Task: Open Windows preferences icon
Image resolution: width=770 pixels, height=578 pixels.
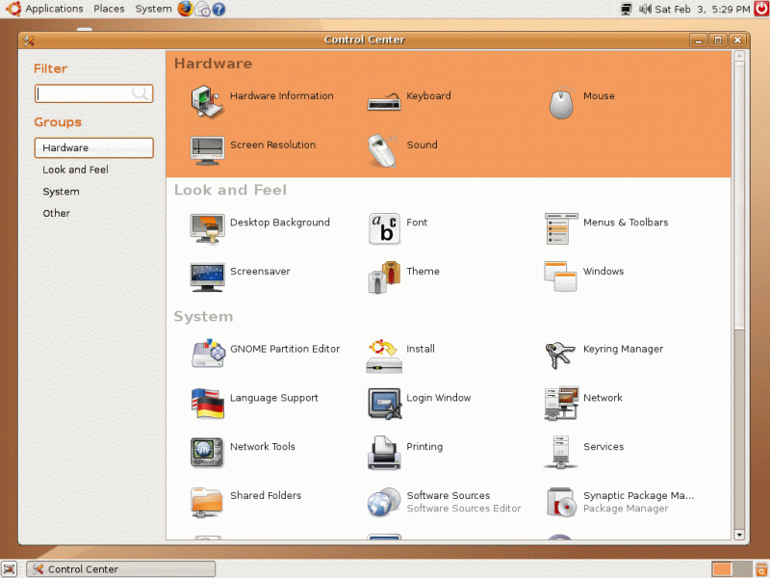Action: (560, 276)
